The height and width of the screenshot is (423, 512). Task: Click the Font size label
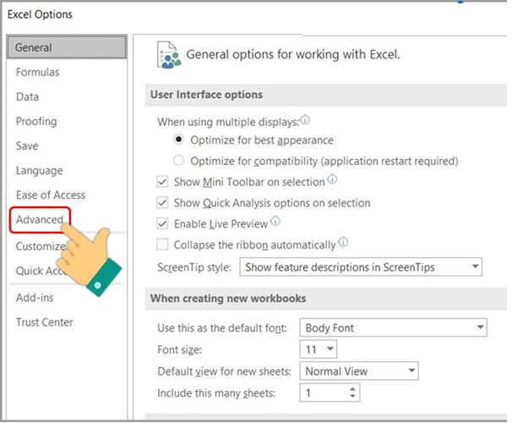180,349
